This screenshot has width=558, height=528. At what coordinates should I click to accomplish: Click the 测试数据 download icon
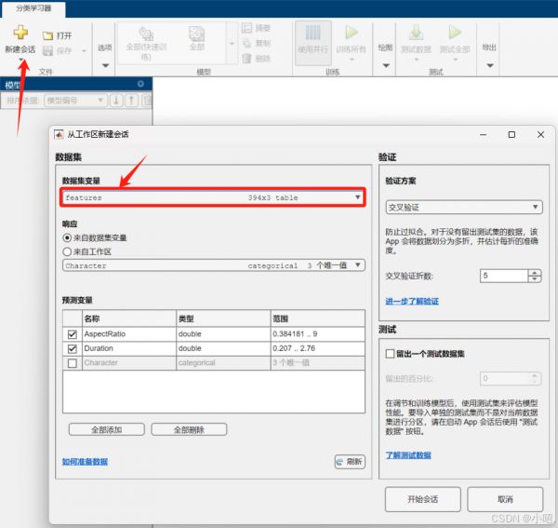click(416, 33)
